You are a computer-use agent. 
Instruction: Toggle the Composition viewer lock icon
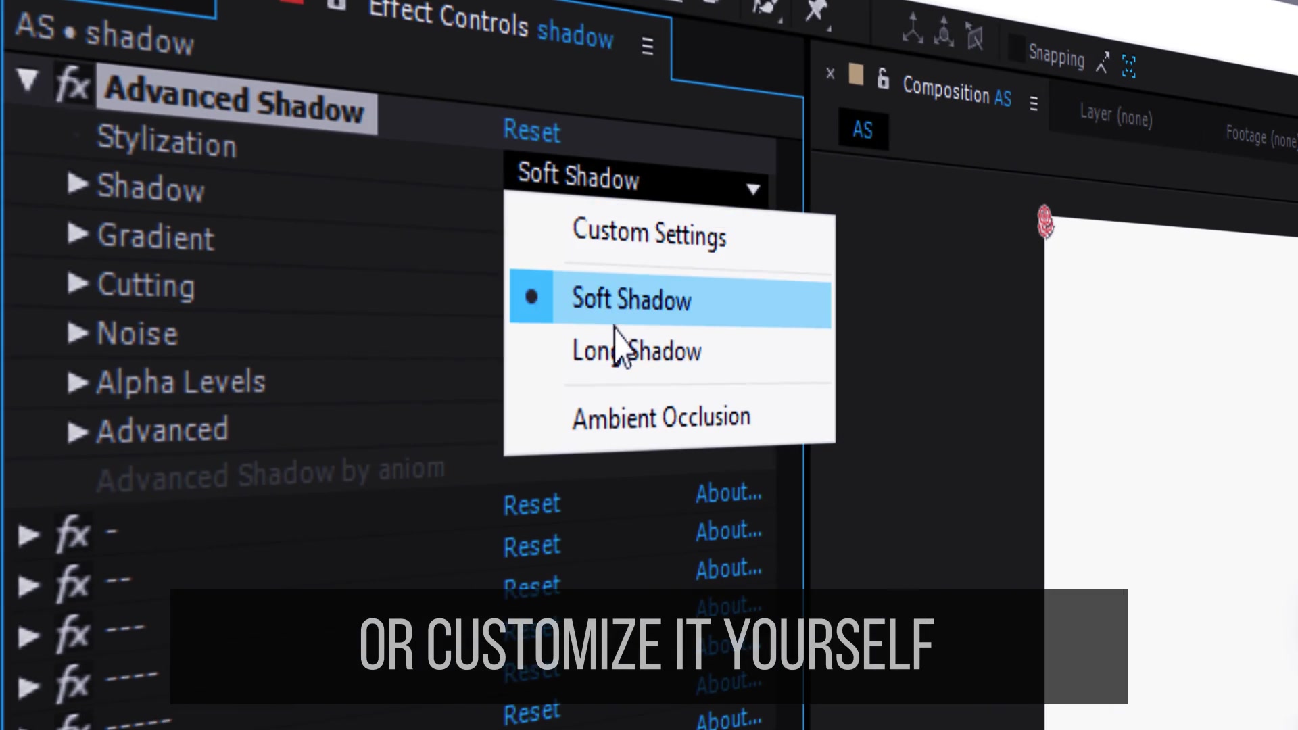883,78
